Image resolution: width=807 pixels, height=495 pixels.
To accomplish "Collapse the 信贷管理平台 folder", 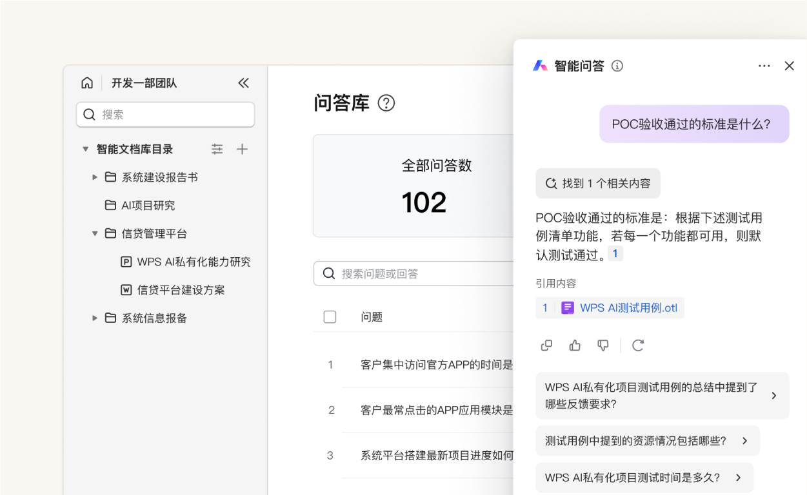I will (95, 233).
